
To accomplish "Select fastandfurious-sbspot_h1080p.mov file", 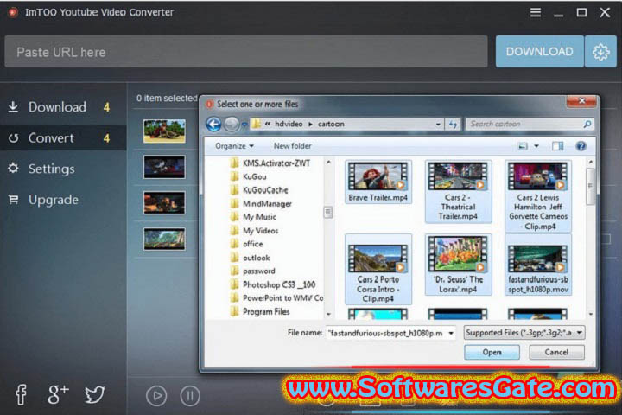I will tap(538, 265).
